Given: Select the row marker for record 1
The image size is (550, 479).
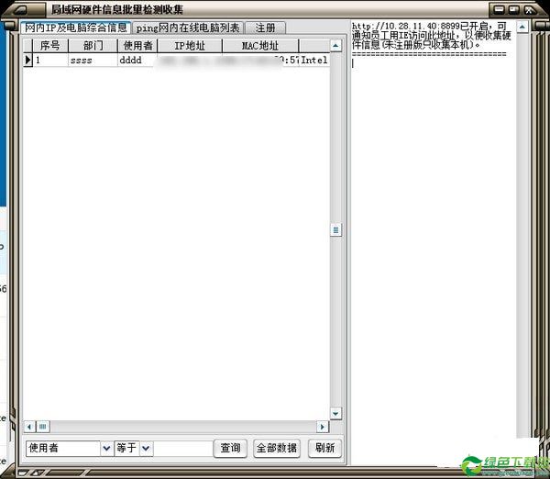Looking at the screenshot, I should click(x=27, y=60).
